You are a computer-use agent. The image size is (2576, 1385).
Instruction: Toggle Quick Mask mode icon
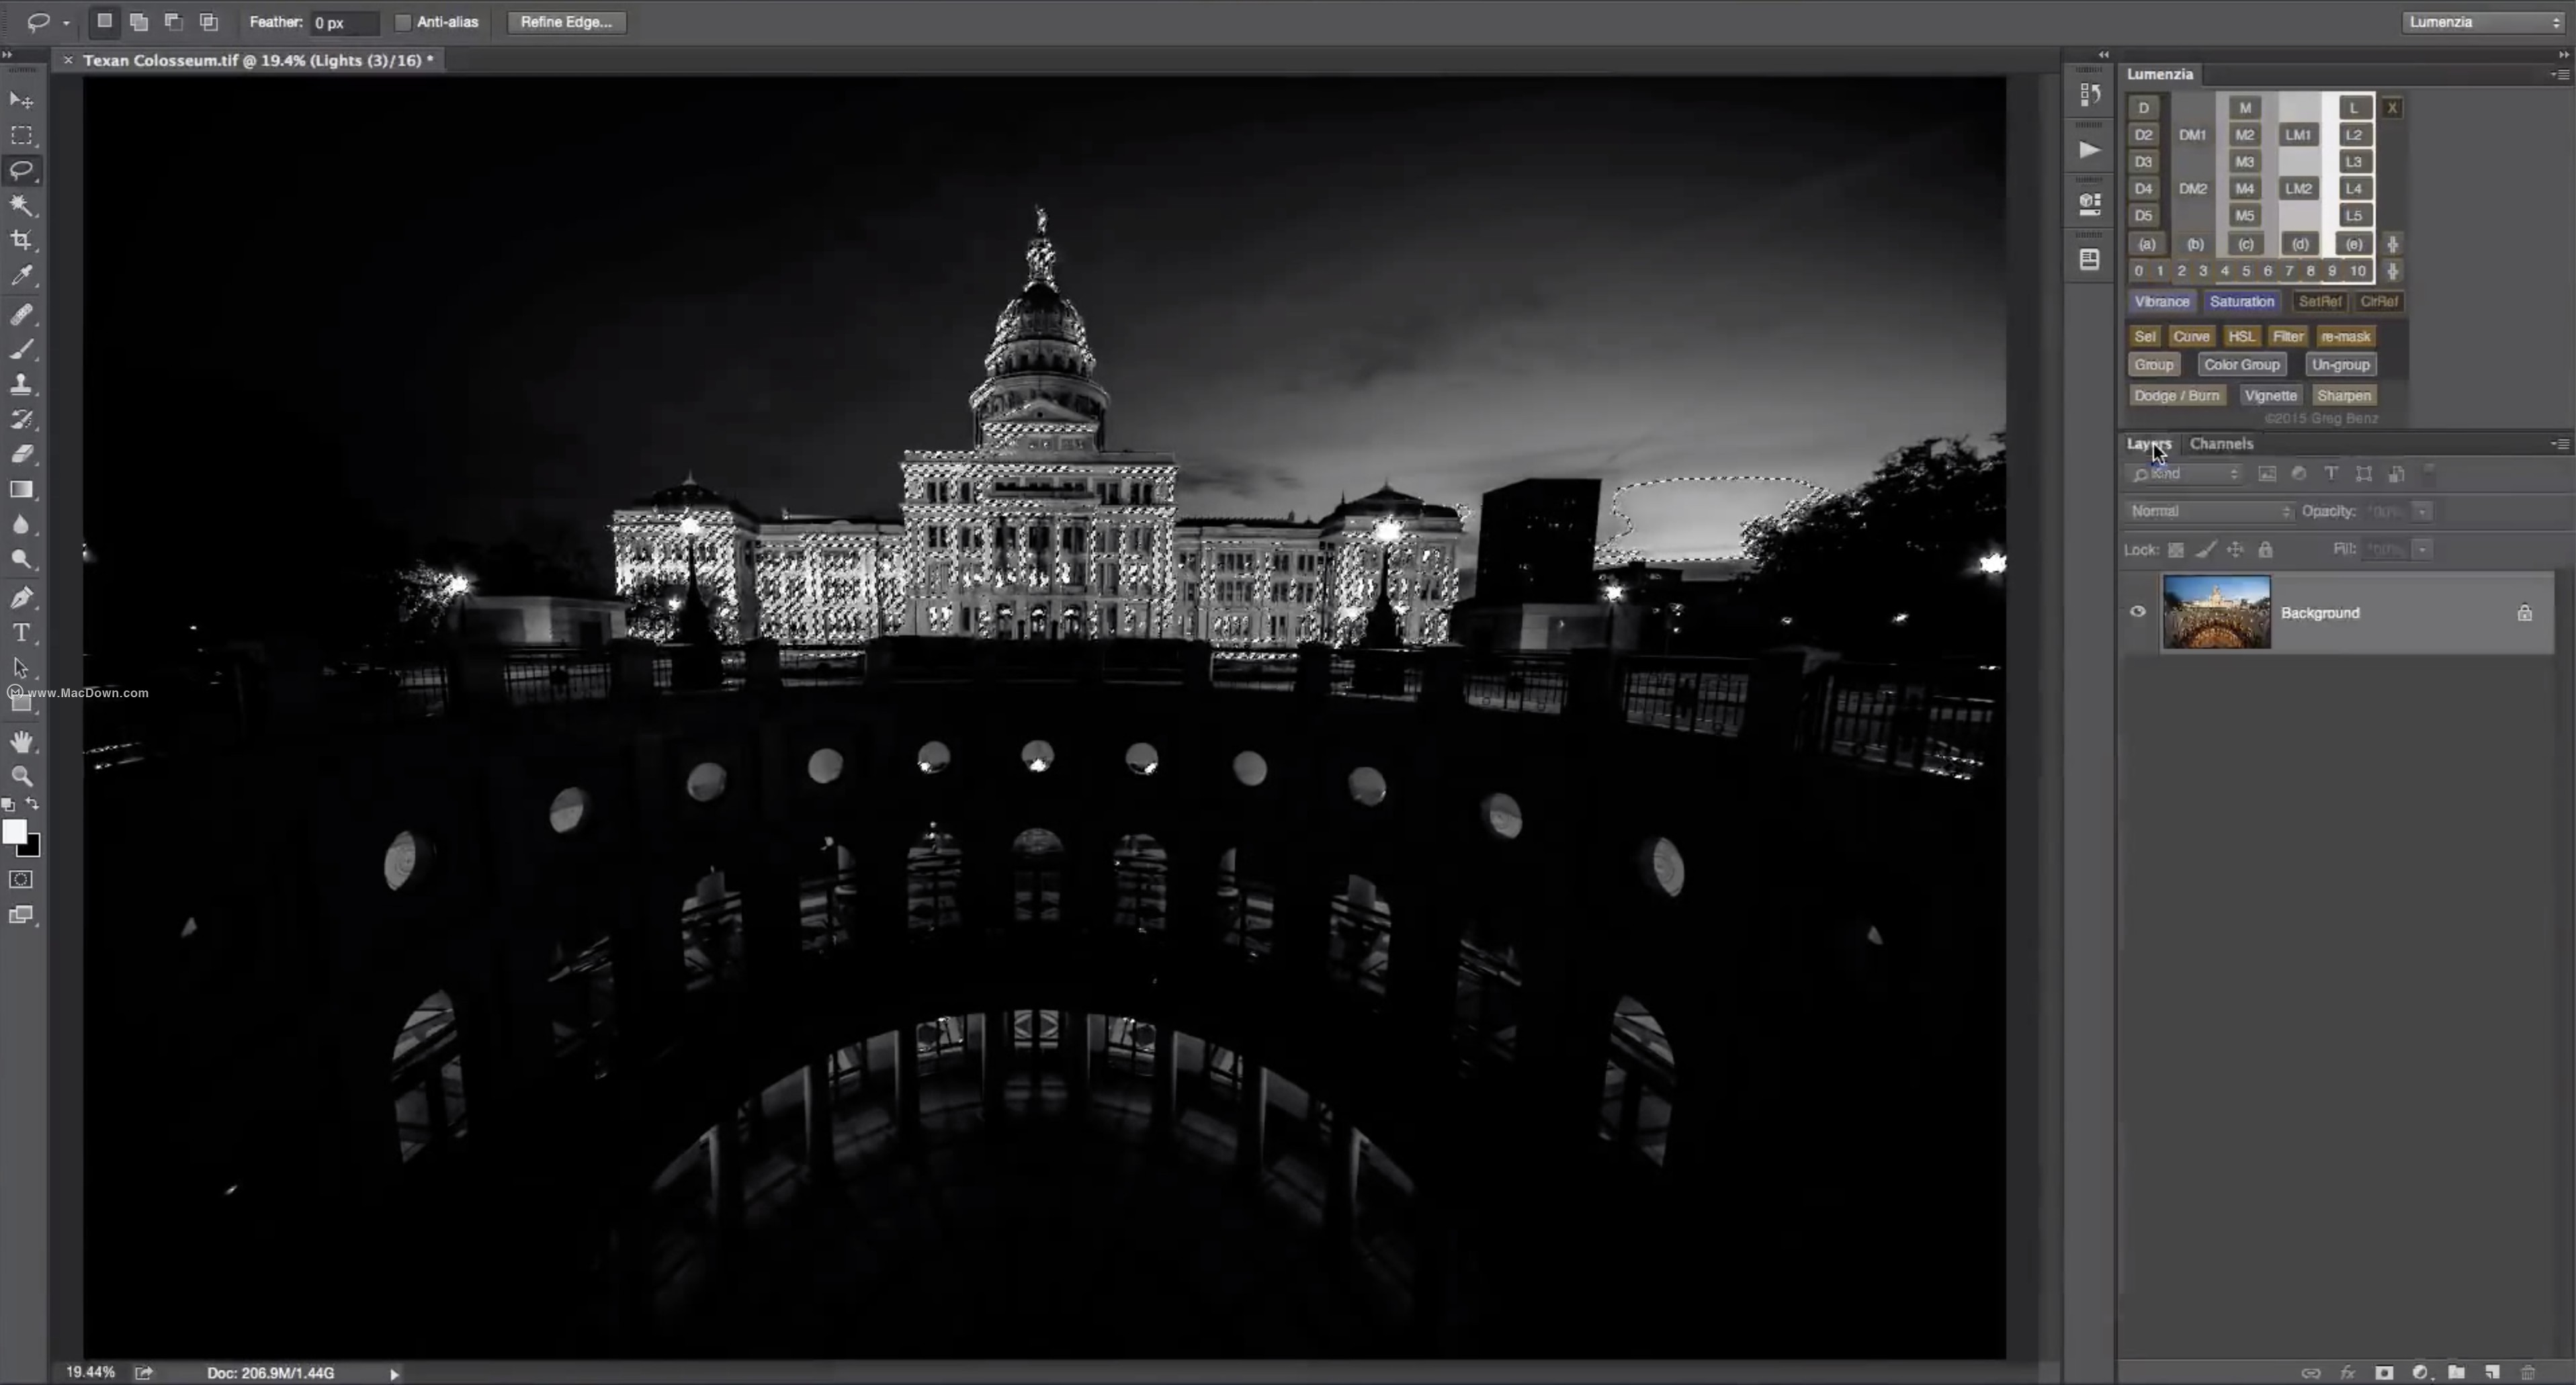click(x=21, y=879)
